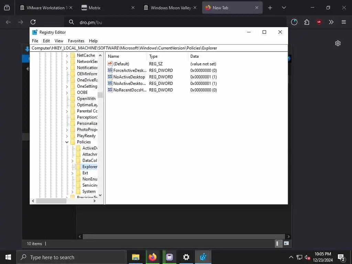Click the string icon beside (Default)

[110, 64]
